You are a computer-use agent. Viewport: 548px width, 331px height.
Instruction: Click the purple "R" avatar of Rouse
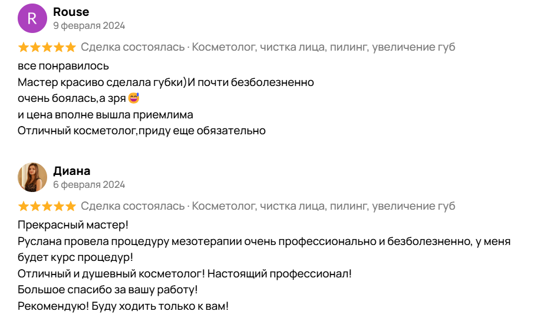[32, 18]
